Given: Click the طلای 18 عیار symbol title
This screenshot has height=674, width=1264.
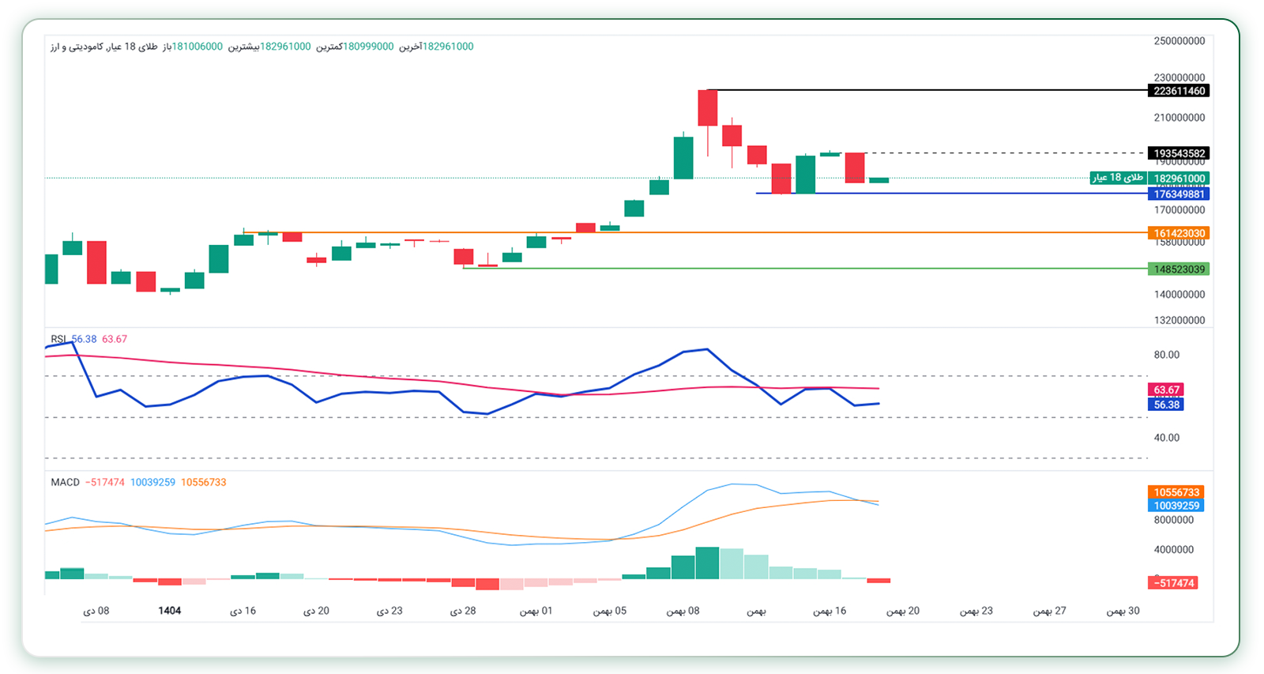Looking at the screenshot, I should point(104,47).
